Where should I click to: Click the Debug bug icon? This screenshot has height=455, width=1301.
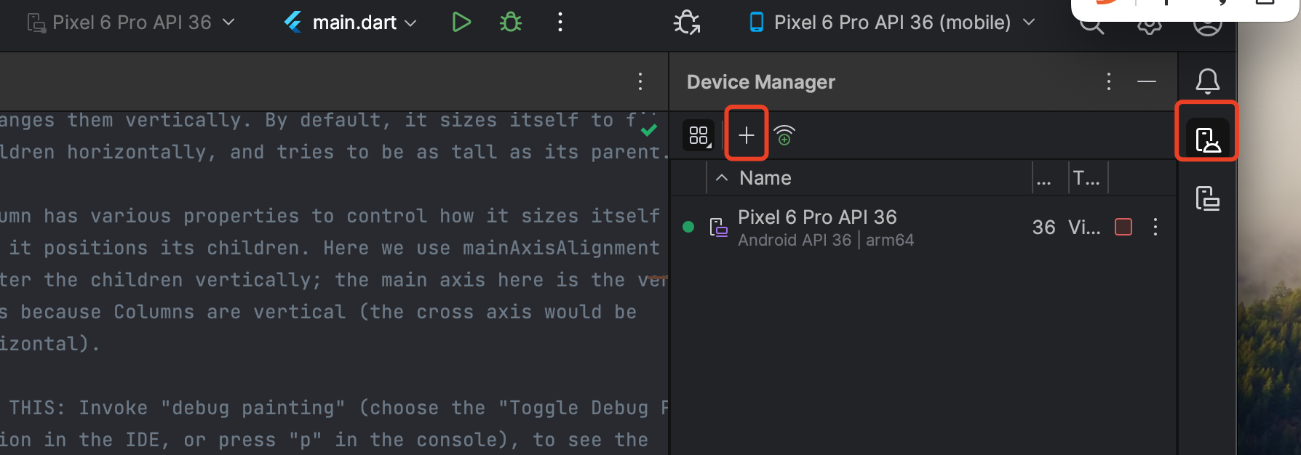pos(511,23)
